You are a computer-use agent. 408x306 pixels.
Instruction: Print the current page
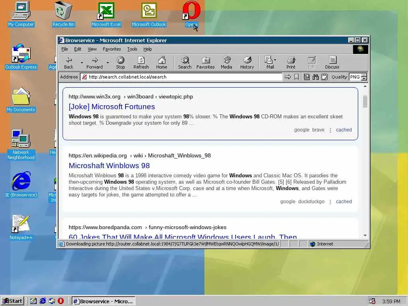pos(291,63)
